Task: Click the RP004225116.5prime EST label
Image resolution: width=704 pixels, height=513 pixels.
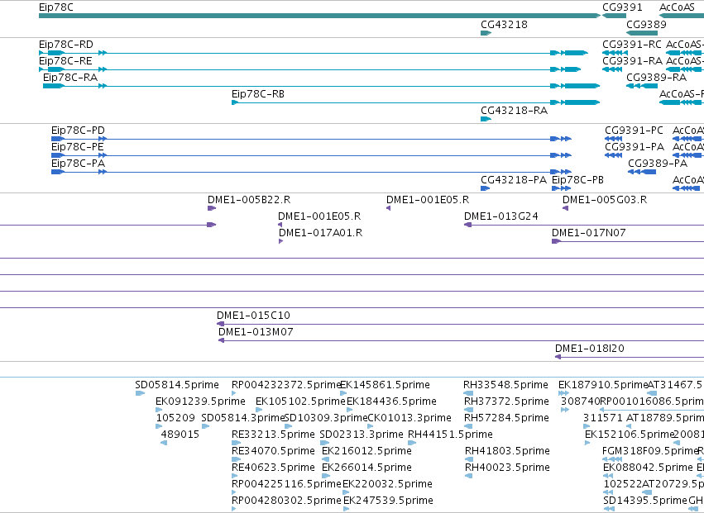Action: (286, 484)
